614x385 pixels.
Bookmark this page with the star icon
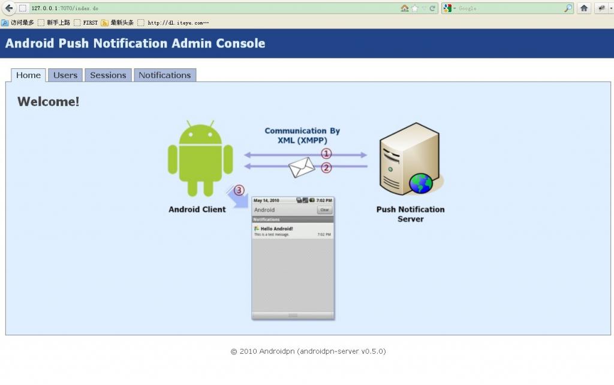click(414, 8)
